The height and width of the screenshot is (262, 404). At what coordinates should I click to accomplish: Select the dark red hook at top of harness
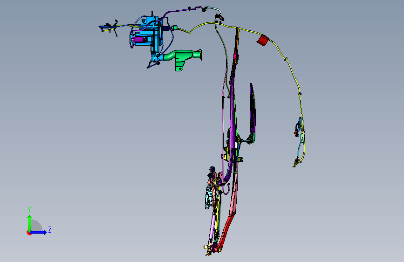coord(221,18)
